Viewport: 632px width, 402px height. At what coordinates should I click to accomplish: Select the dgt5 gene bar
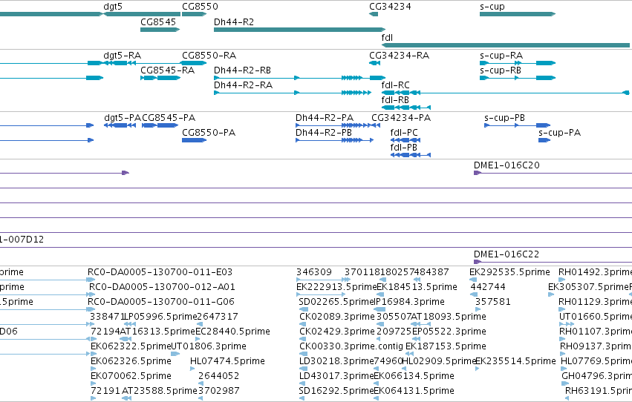(142, 14)
